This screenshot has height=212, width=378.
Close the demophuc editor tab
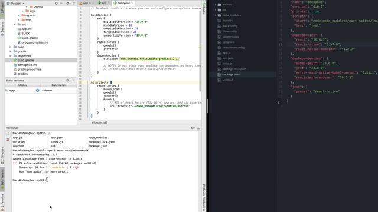pyautogui.click(x=132, y=3)
